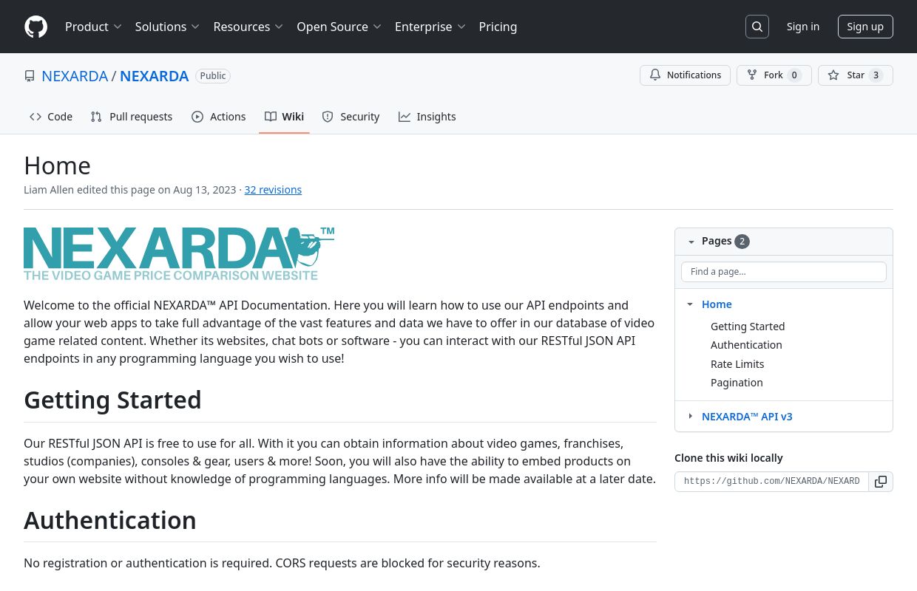Switch to the Code tab
917x591 pixels.
[51, 117]
